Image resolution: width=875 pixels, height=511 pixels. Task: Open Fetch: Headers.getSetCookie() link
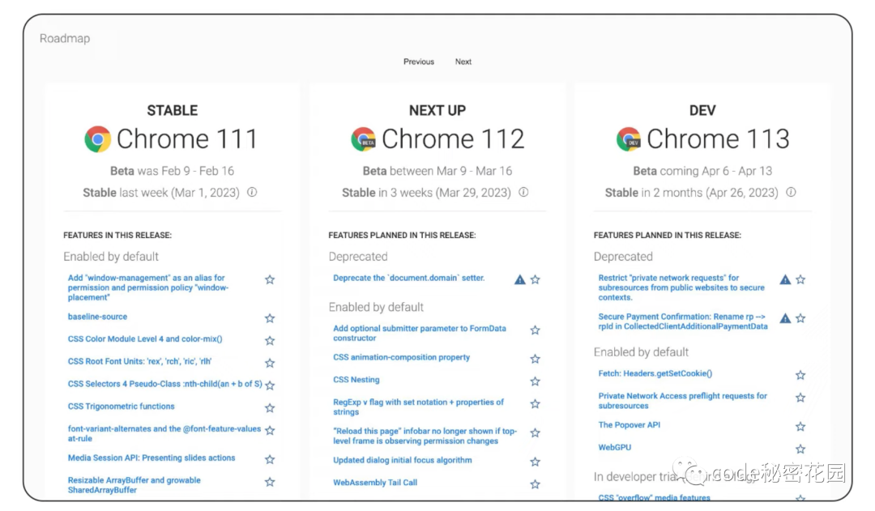pyautogui.click(x=655, y=373)
